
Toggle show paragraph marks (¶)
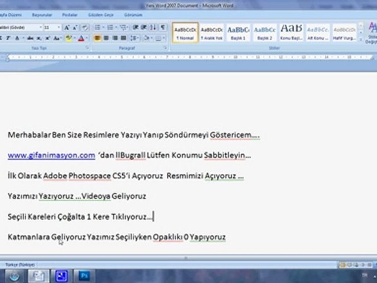coord(163,28)
